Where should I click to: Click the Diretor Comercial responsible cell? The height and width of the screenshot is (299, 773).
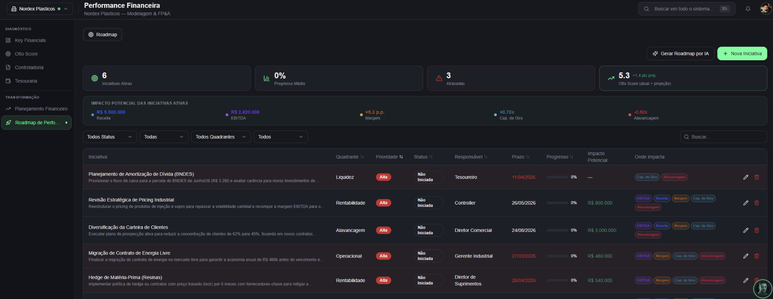[473, 230]
